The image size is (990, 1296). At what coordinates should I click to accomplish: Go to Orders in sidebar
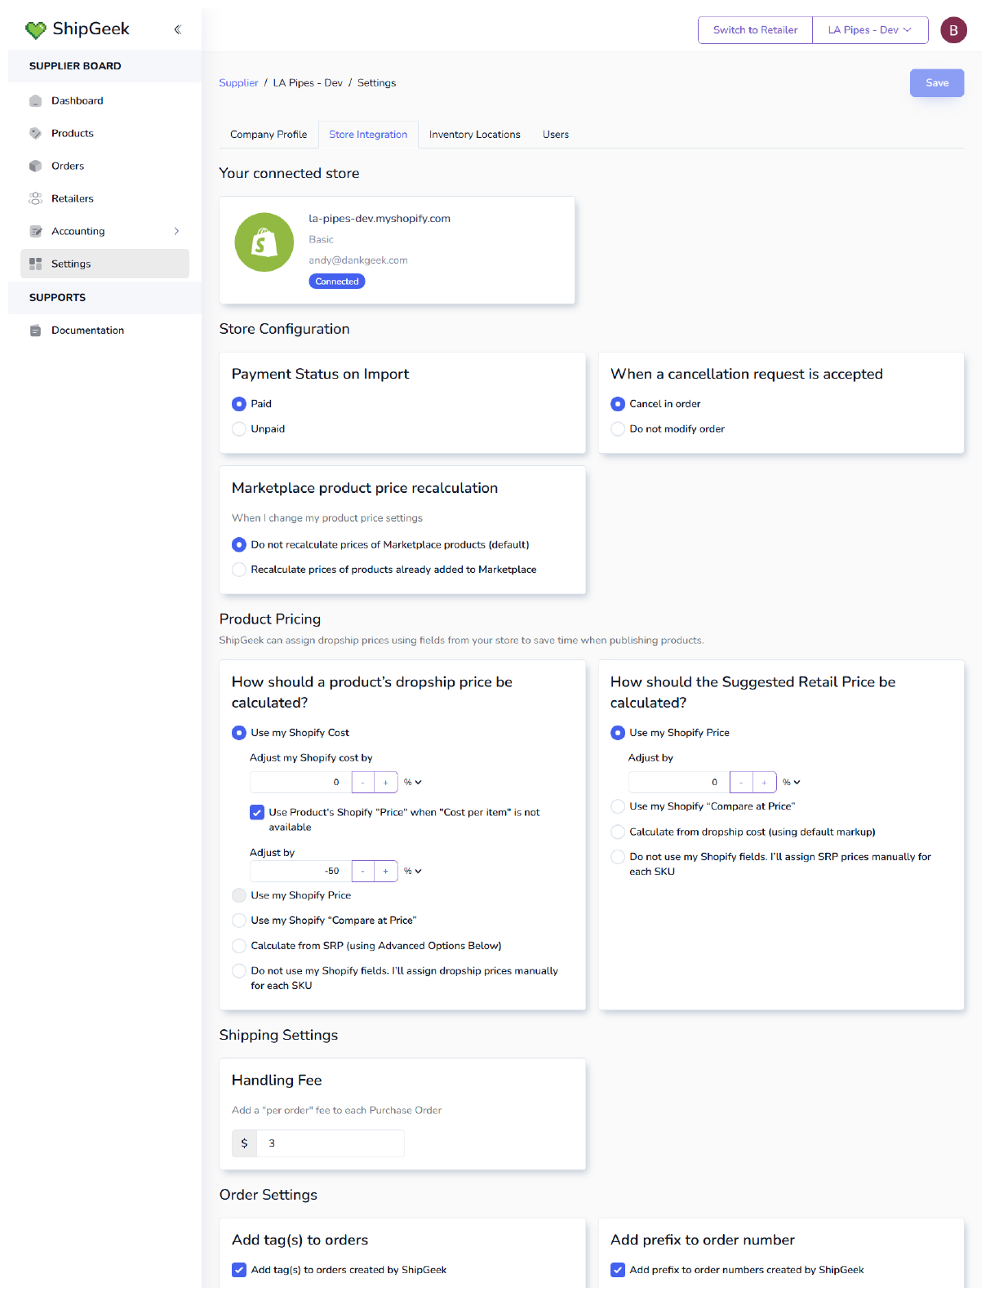point(104,166)
